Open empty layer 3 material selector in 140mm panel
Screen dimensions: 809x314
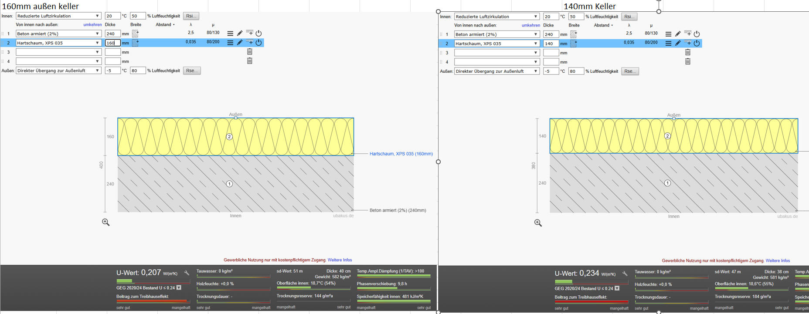tap(497, 53)
